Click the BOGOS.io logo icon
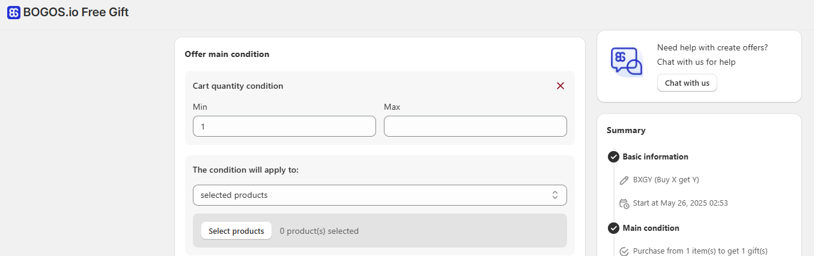This screenshot has height=256, width=814. (13, 12)
